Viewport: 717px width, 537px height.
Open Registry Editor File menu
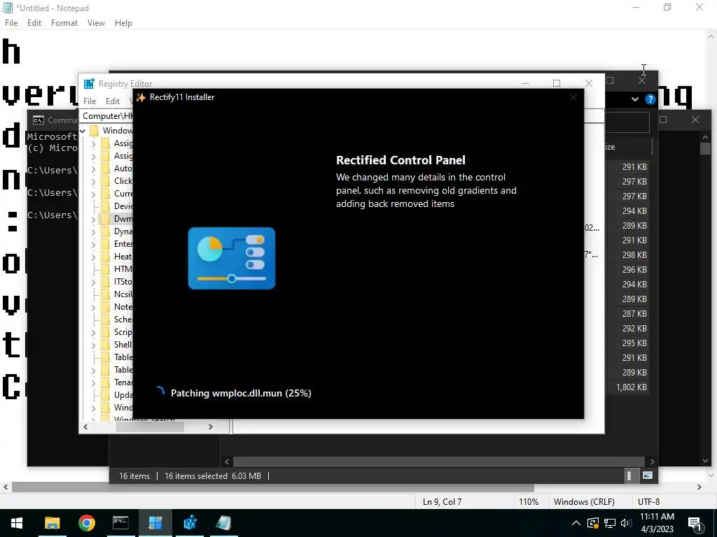90,101
